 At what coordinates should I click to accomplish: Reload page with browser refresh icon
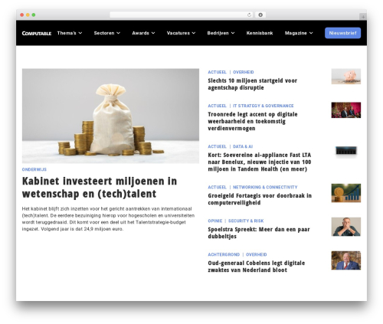pyautogui.click(x=249, y=15)
